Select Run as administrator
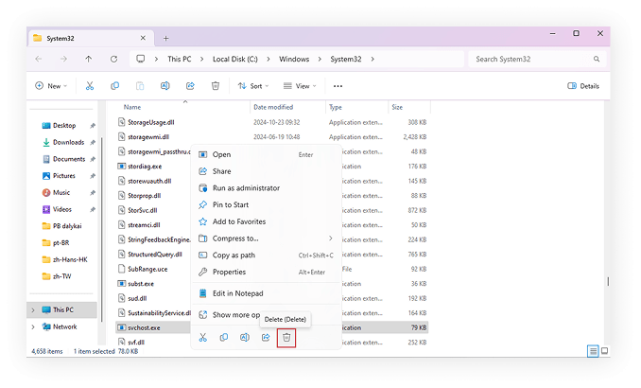Viewport: 641px width, 388px height. pyautogui.click(x=246, y=188)
